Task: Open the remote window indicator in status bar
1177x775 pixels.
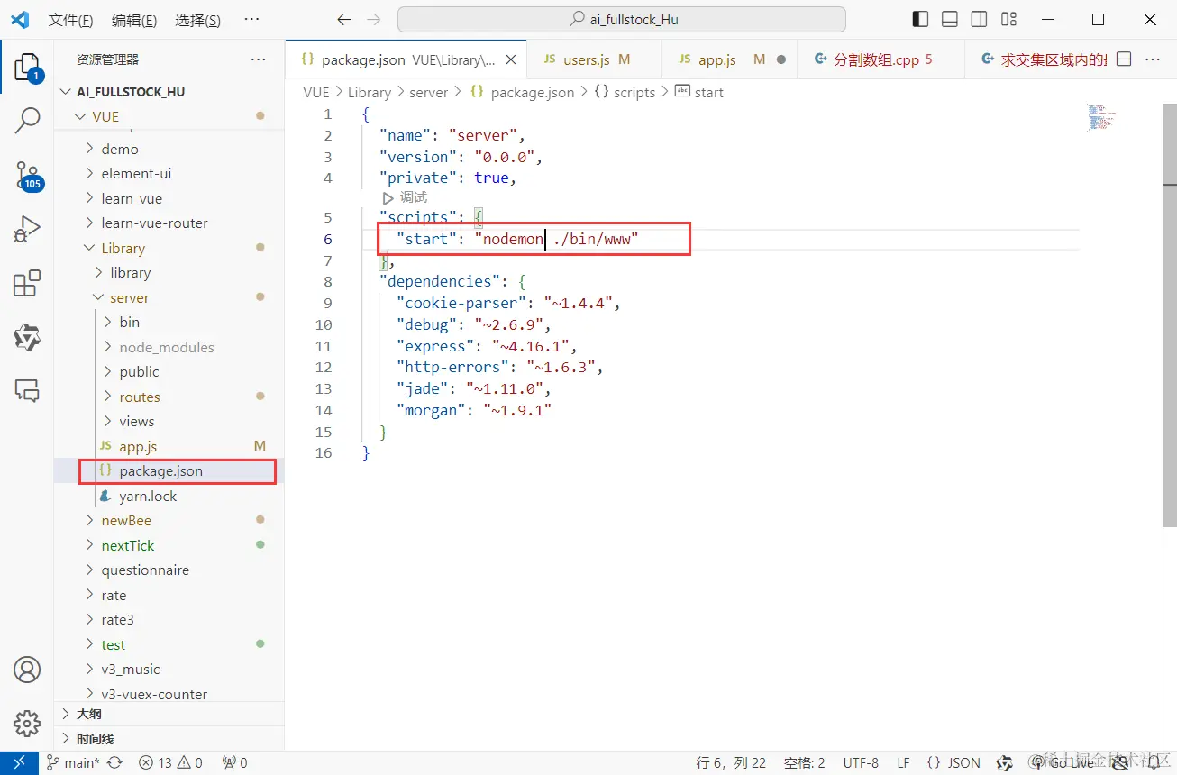Action: [19, 762]
